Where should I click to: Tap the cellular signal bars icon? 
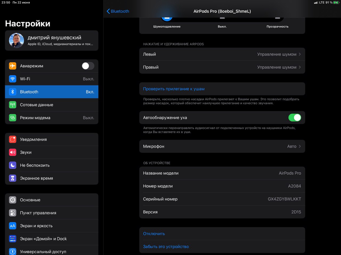tap(316, 3)
